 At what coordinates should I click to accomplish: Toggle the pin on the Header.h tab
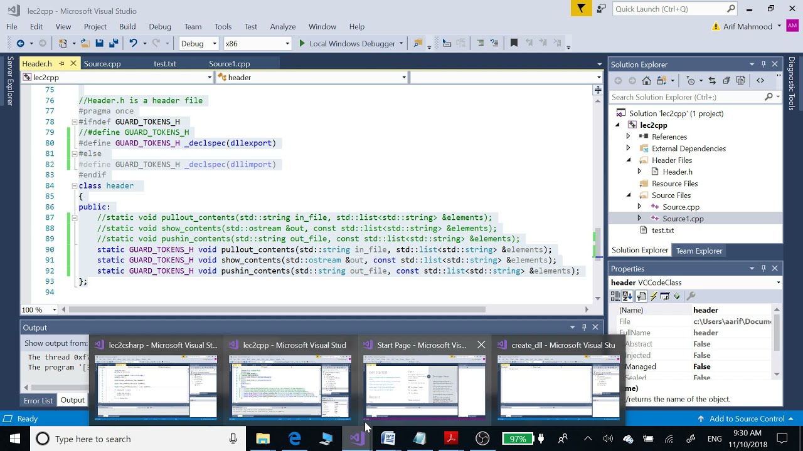coord(61,63)
